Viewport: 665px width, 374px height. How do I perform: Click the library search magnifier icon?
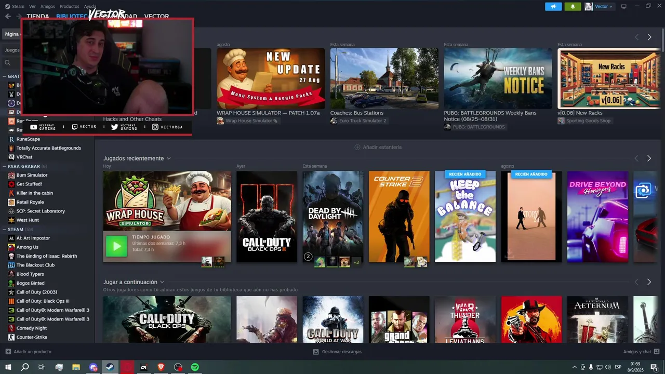click(8, 63)
